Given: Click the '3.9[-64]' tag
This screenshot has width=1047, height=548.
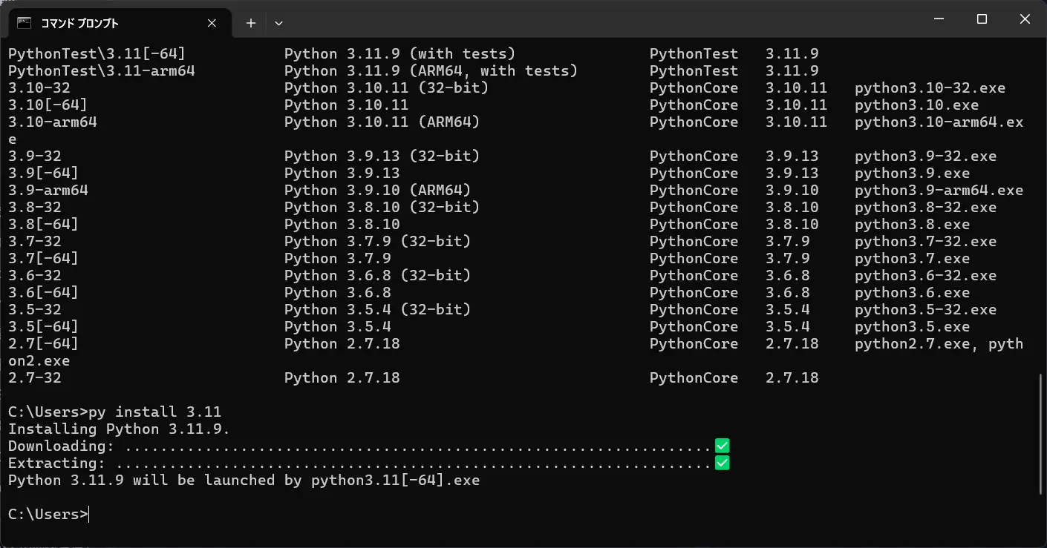Looking at the screenshot, I should [43, 173].
